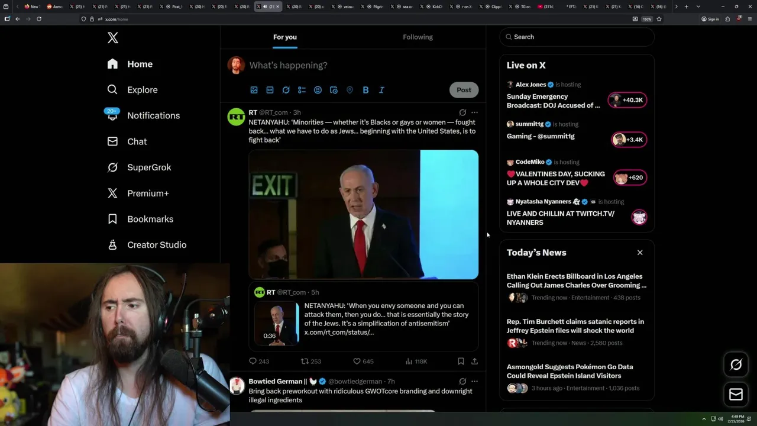Open more options on Bowtied German post
The height and width of the screenshot is (426, 757).
click(x=474, y=382)
